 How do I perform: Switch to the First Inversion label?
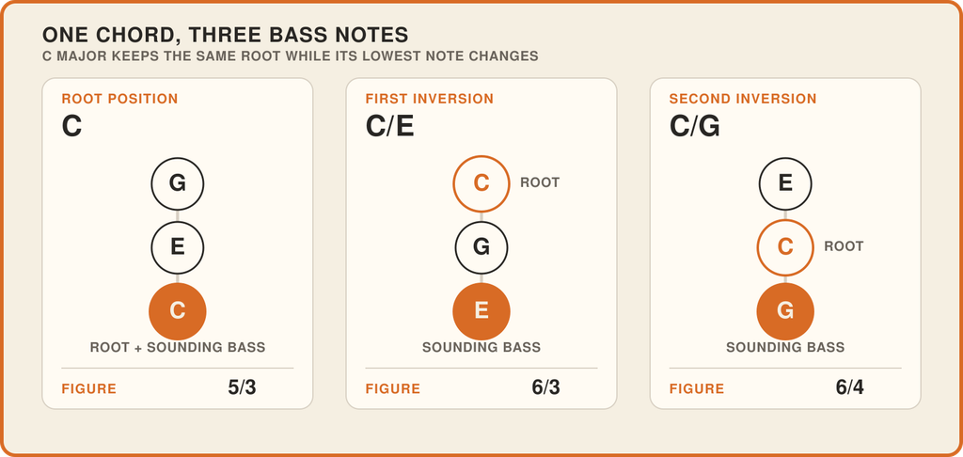click(x=429, y=99)
